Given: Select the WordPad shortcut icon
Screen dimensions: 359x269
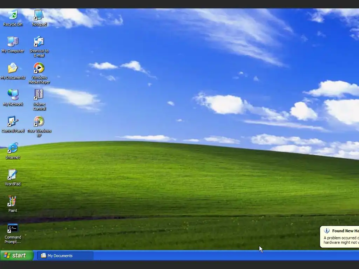Looking at the screenshot, I should 13,174.
